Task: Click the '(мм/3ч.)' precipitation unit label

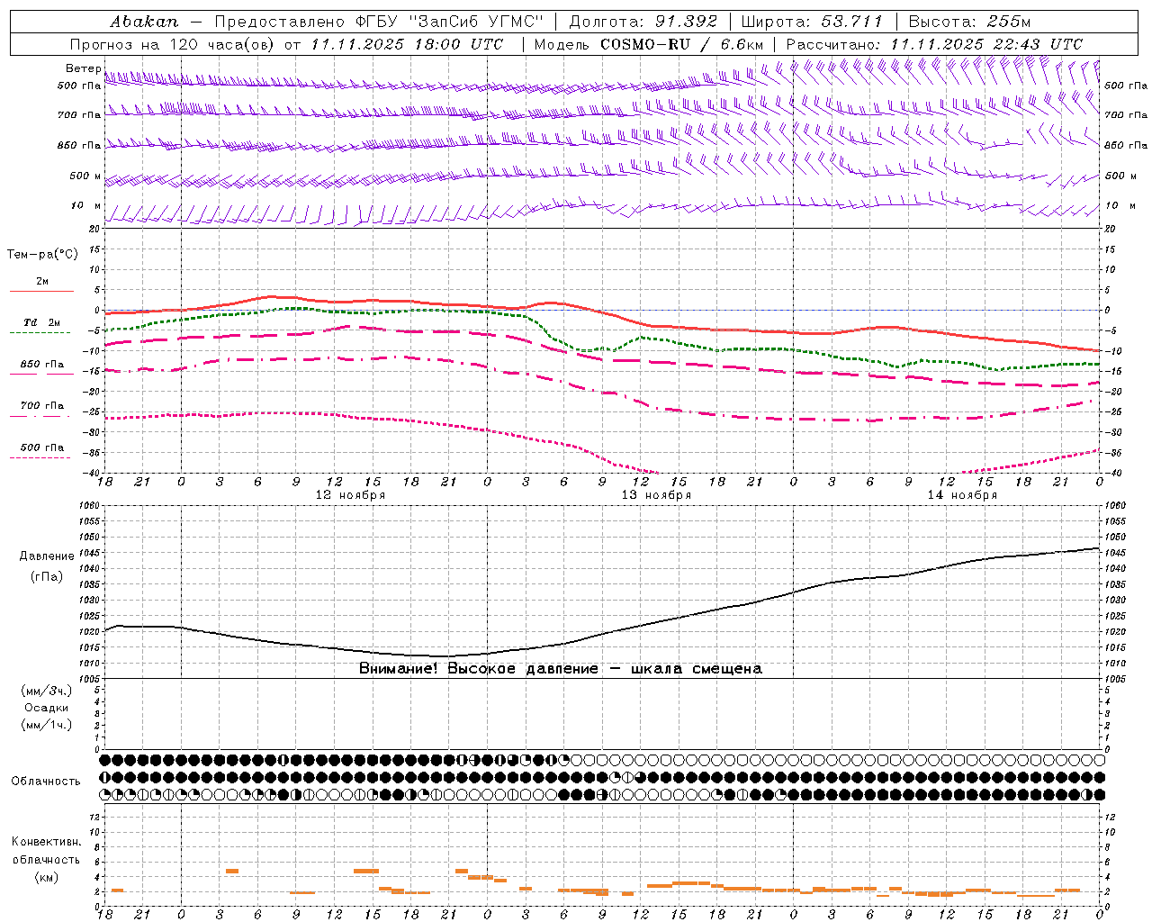Action: 46,691
